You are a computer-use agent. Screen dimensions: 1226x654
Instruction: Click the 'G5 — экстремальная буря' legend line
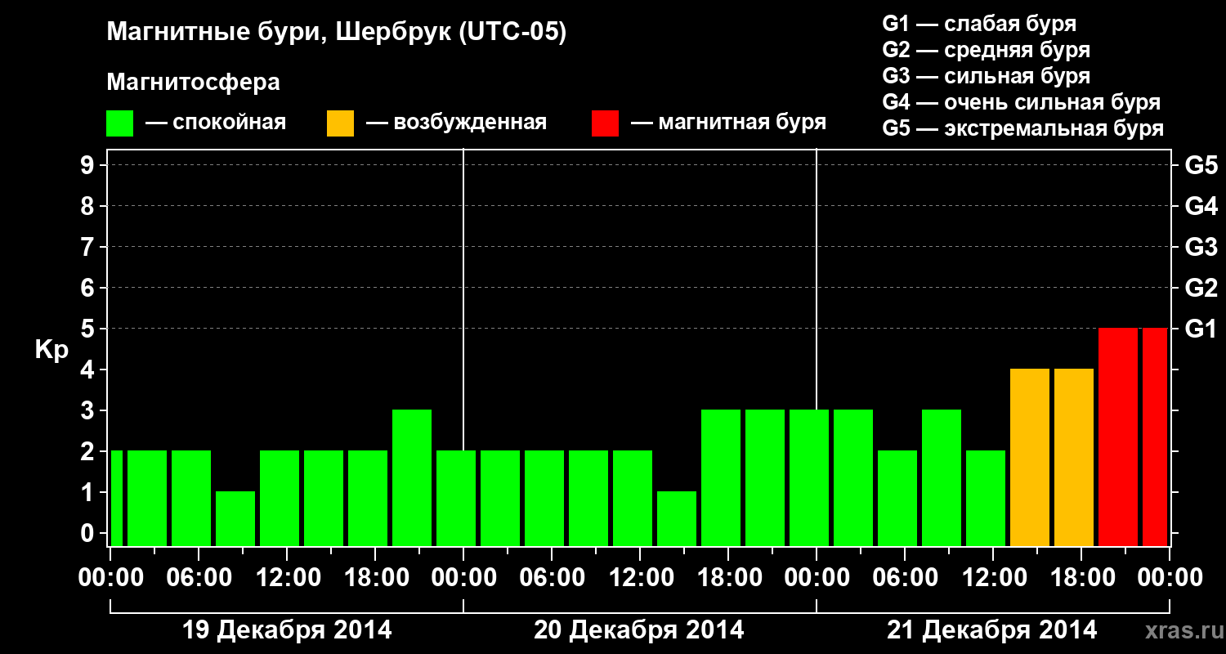tap(1022, 129)
